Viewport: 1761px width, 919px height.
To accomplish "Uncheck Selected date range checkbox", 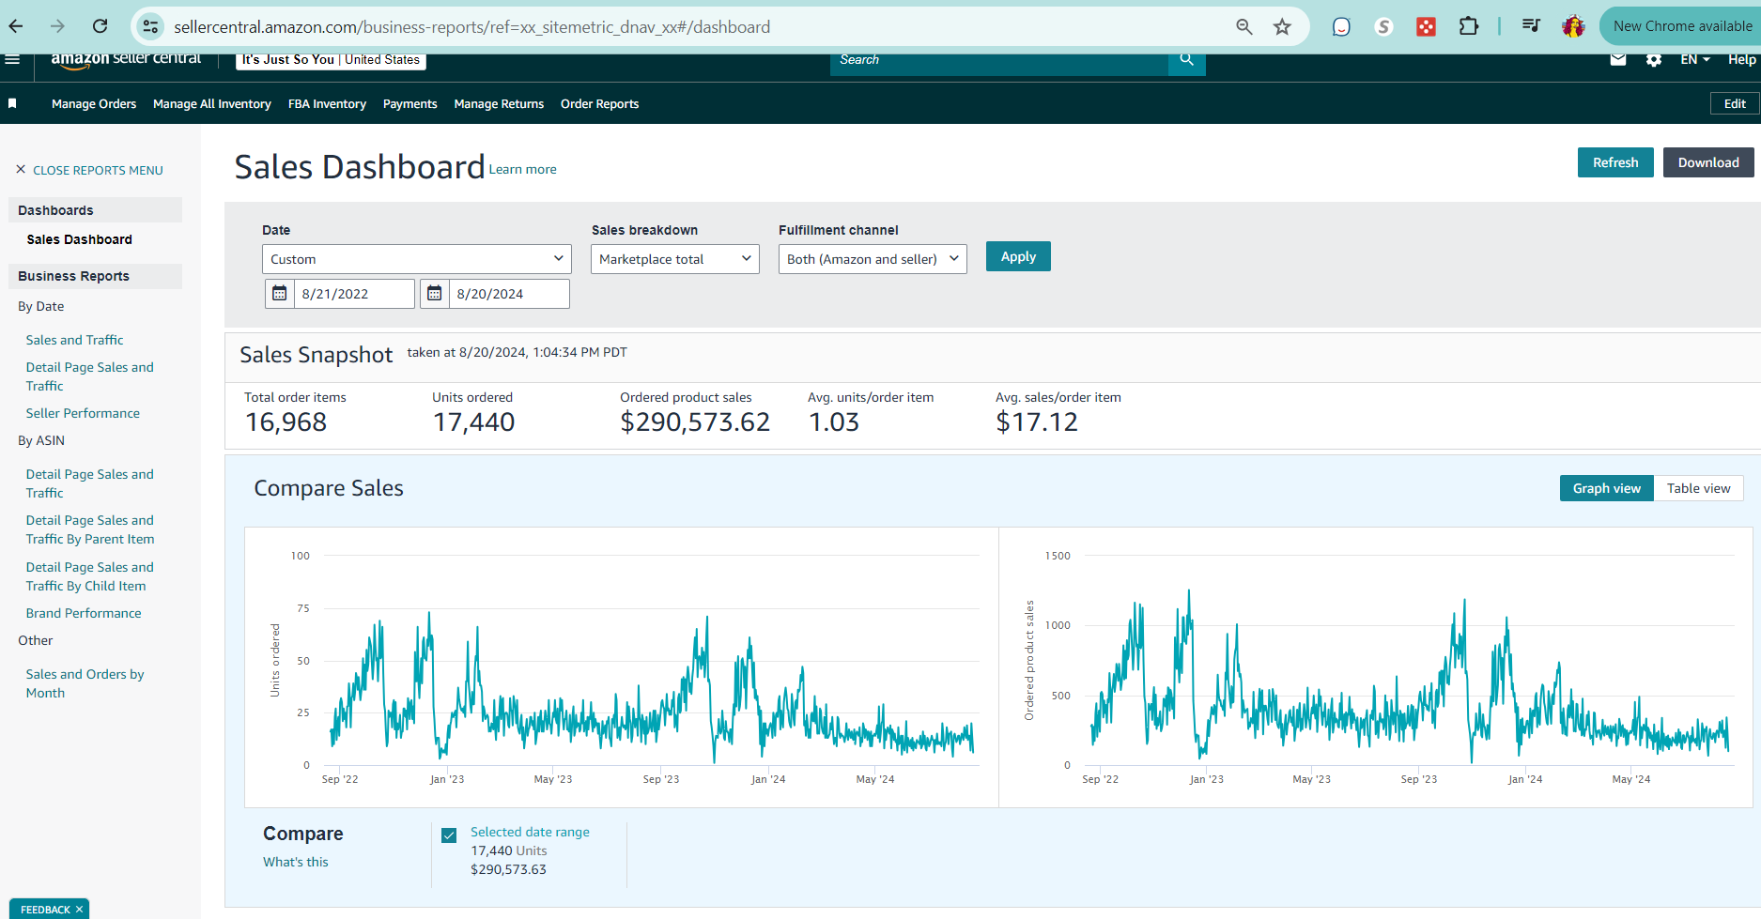I will click(449, 835).
